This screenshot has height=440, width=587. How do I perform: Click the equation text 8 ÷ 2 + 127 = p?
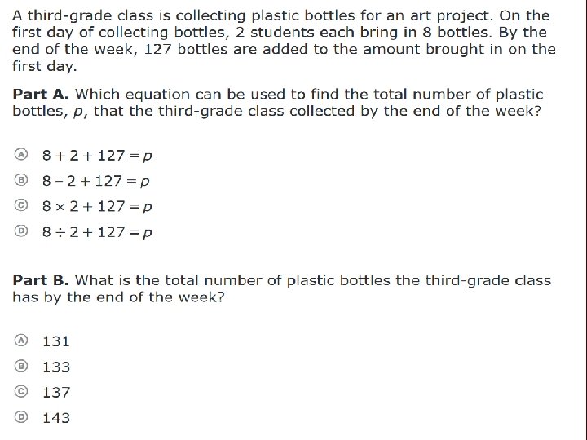[x=97, y=233]
